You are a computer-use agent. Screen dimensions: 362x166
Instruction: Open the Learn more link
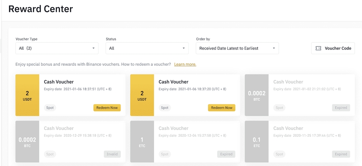185,64
